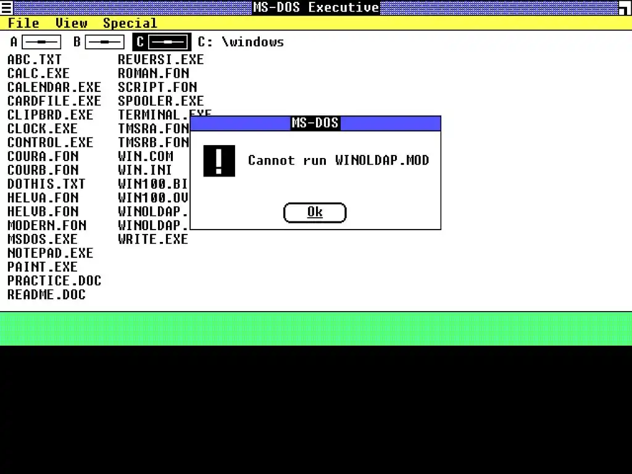Select file DOTHIS.TXT
The width and height of the screenshot is (632, 474).
tap(46, 184)
